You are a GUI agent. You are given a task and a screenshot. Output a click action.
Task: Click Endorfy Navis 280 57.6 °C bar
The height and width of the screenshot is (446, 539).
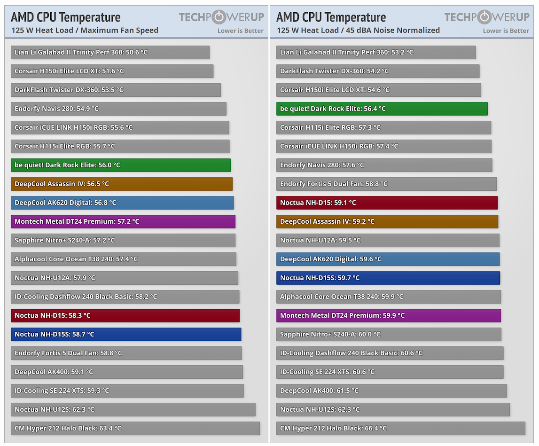(x=384, y=165)
